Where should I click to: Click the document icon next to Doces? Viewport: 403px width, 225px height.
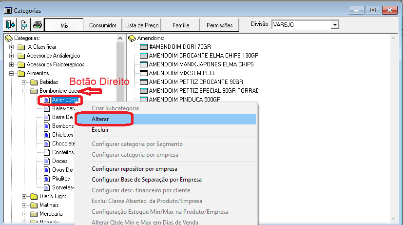click(47, 161)
